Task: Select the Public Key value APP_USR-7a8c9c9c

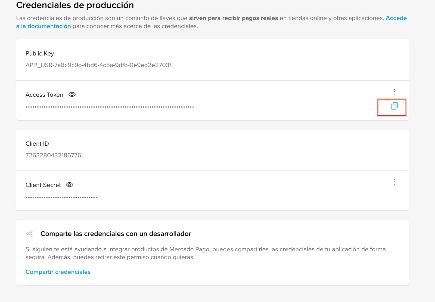Action: [x=98, y=65]
